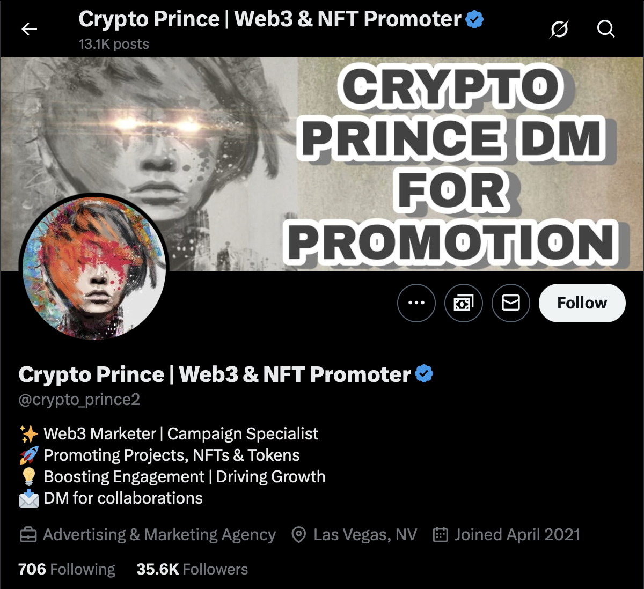Click the briefcase icon next to agency category
The height and width of the screenshot is (589, 644).
tap(28, 534)
